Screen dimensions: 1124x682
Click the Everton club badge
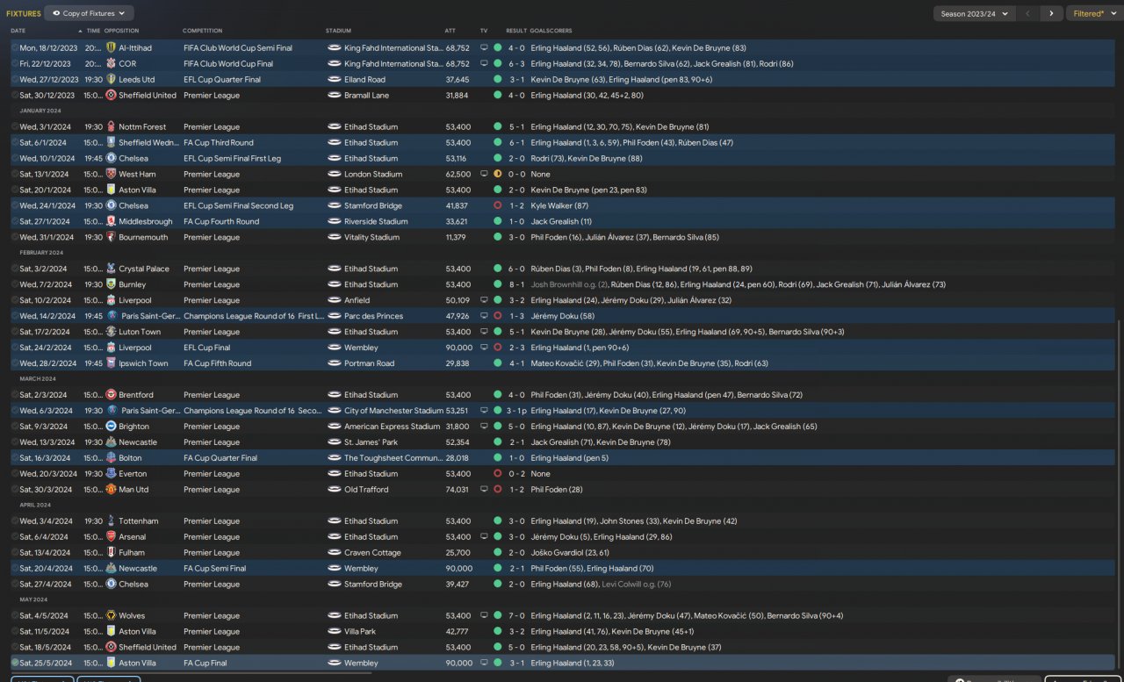tap(112, 474)
